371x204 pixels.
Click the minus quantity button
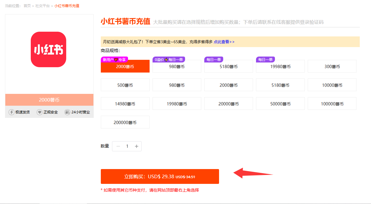[118, 146]
